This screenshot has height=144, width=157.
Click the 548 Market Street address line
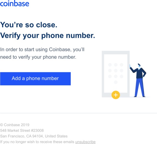(22, 130)
